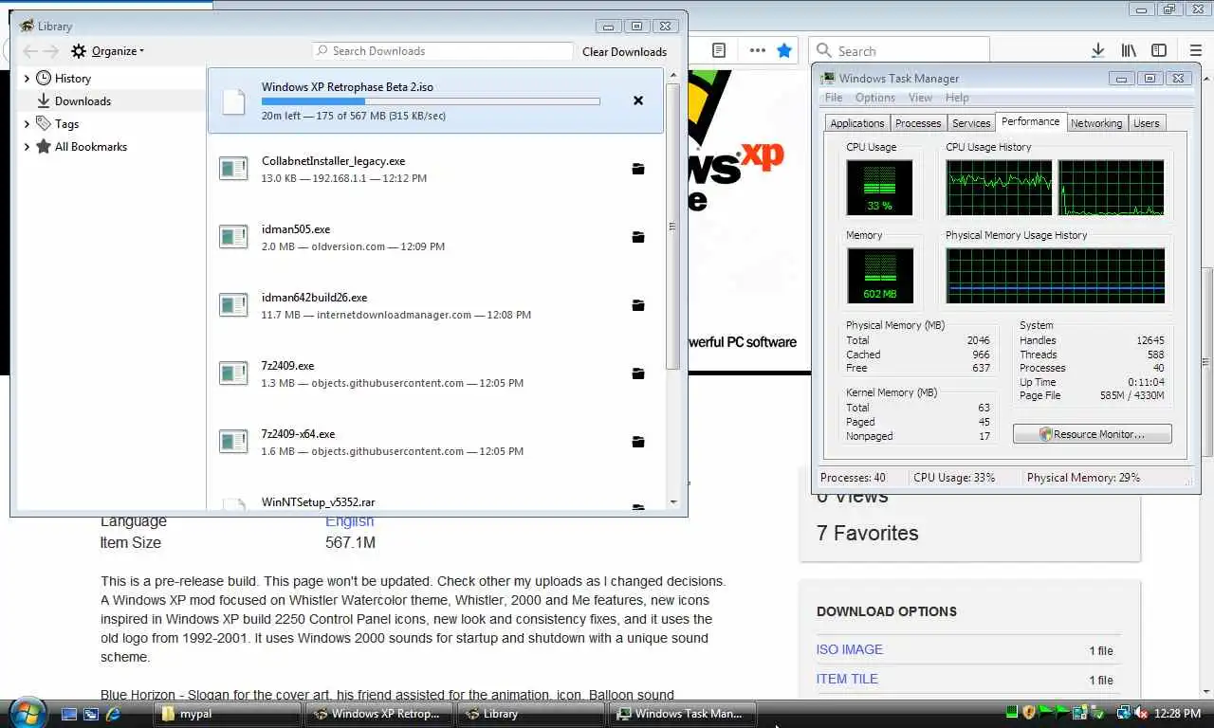Open browser downloads arrow icon
This screenshot has height=728, width=1214.
1097,50
